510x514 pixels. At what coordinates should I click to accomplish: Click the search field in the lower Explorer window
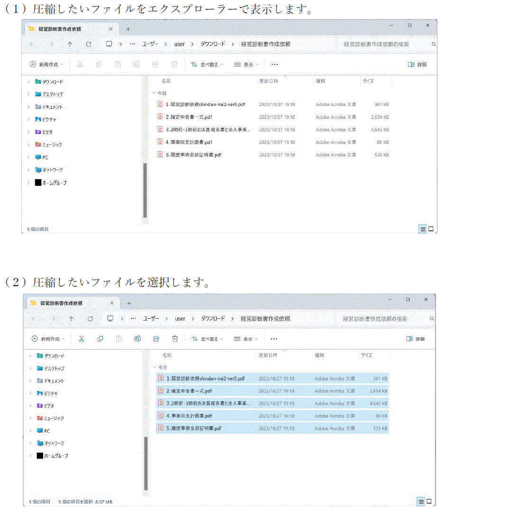[x=384, y=319]
